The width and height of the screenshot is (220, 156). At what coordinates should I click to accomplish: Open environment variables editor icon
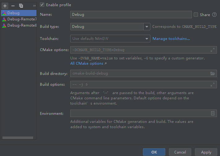click(213, 113)
